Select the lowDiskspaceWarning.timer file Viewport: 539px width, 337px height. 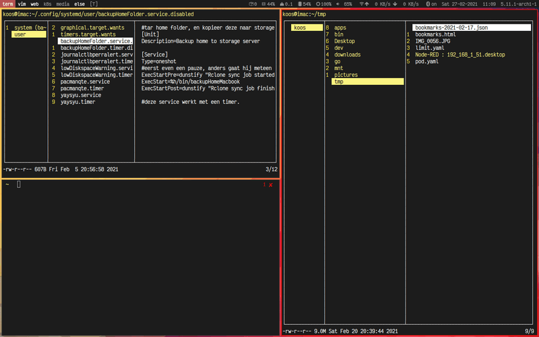coord(96,75)
